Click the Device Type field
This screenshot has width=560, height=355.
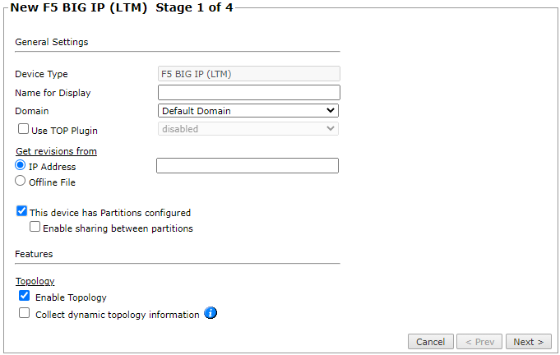(x=248, y=74)
